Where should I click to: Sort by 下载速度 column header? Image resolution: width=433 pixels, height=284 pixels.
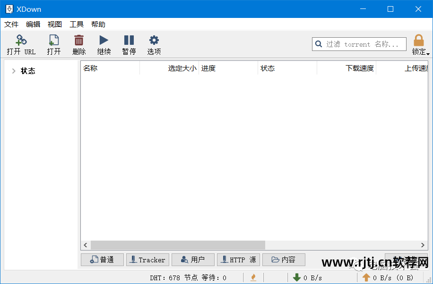(346, 68)
